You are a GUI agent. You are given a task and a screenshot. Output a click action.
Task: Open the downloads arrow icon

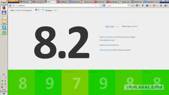tap(143, 5)
